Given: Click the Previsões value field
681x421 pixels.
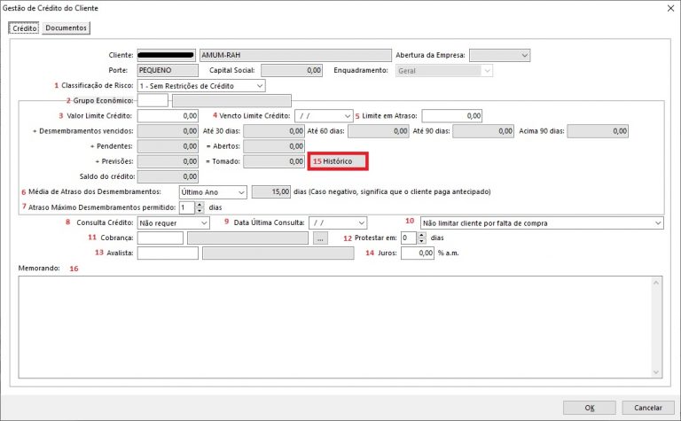Looking at the screenshot, I should 168,161.
